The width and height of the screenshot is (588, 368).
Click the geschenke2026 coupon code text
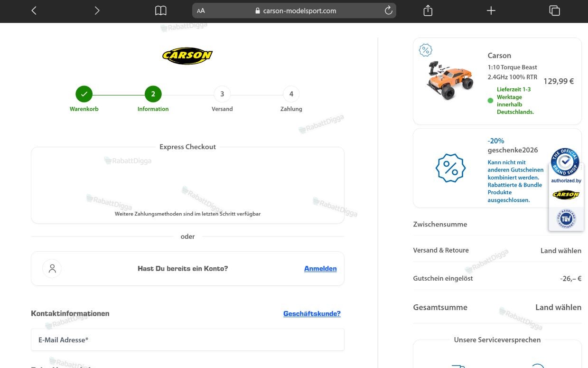pos(513,150)
